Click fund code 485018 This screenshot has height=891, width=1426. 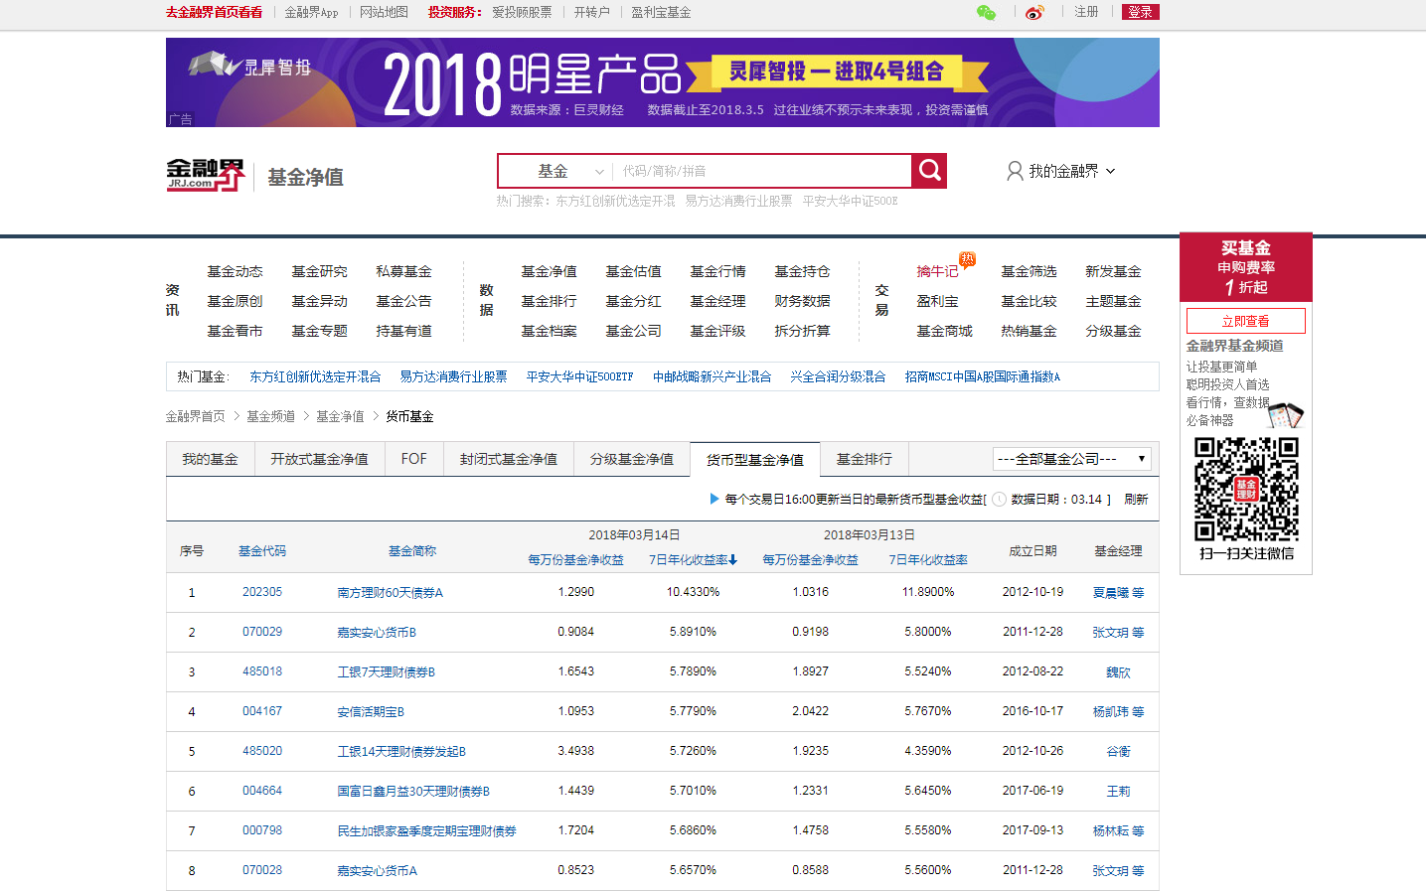pos(262,671)
